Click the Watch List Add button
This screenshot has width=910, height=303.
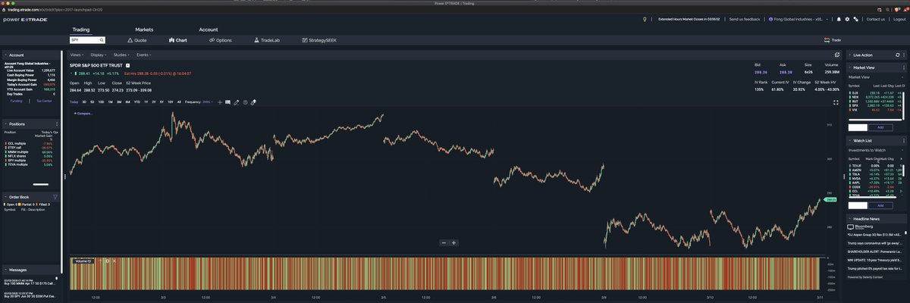pyautogui.click(x=880, y=205)
